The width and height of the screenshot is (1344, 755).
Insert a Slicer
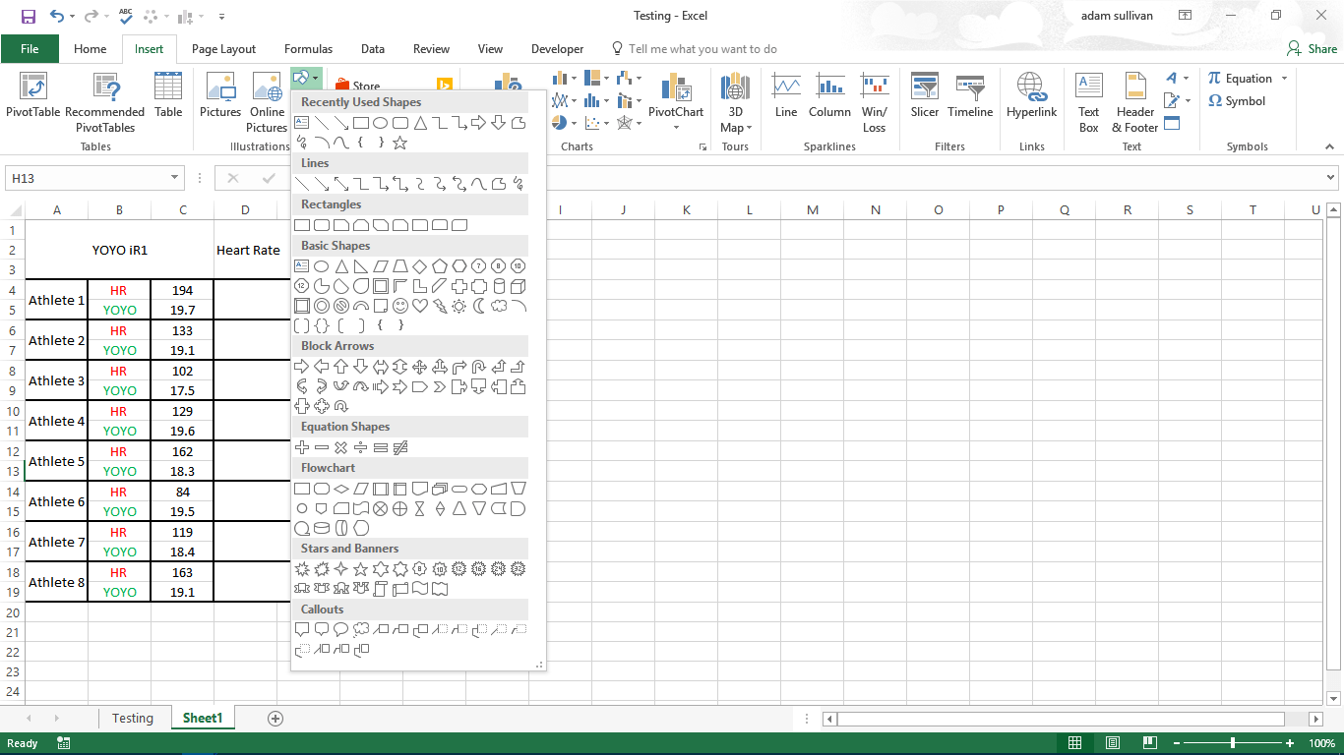(x=924, y=98)
